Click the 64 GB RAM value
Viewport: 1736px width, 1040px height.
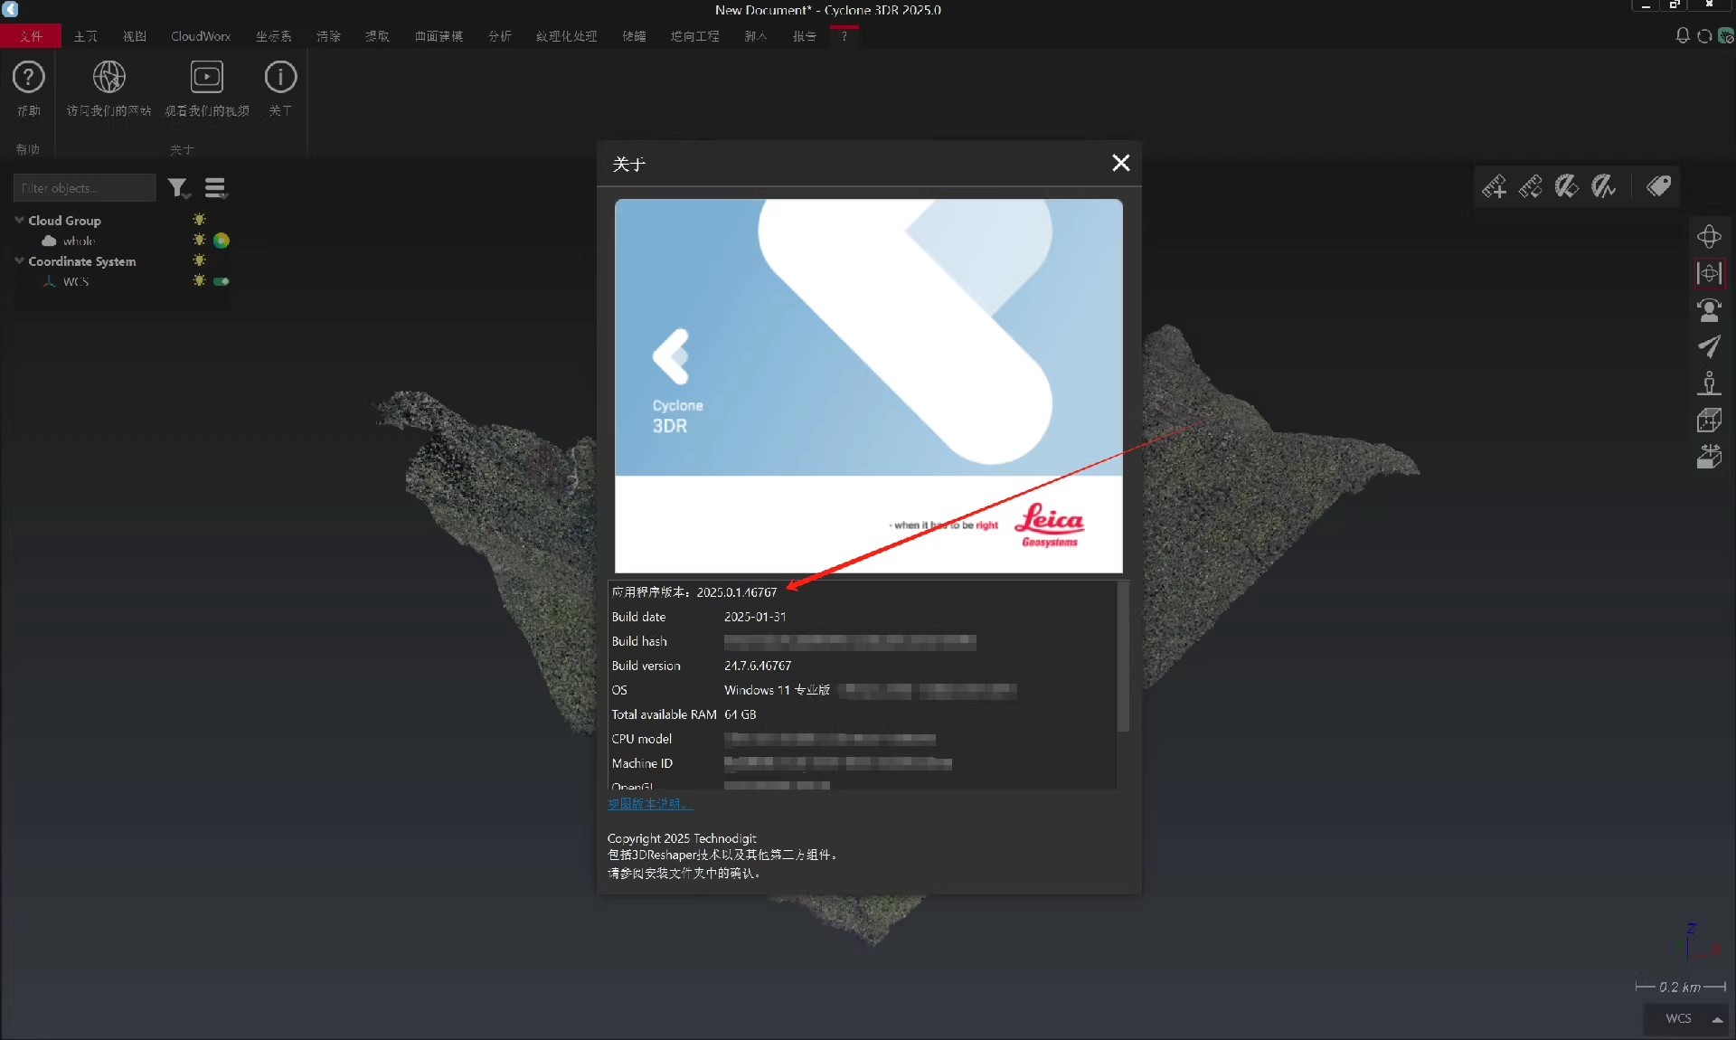[740, 714]
